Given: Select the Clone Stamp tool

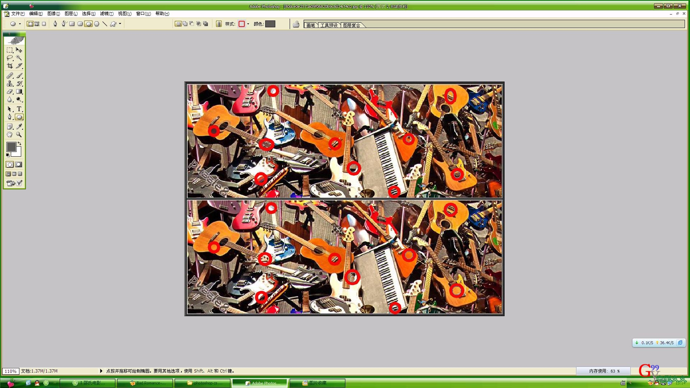Looking at the screenshot, I should coord(10,83).
